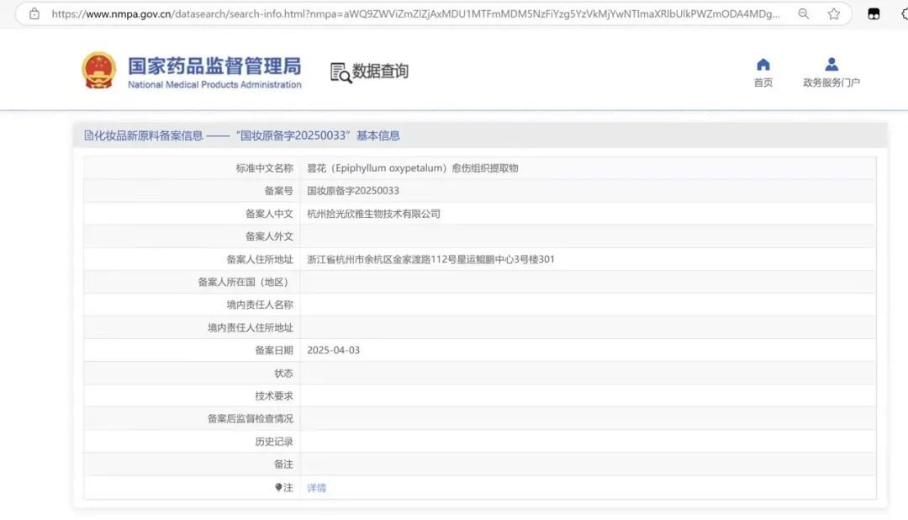Bookmark this page with the star icon
Viewport: 908px width, 520px height.
[x=833, y=14]
